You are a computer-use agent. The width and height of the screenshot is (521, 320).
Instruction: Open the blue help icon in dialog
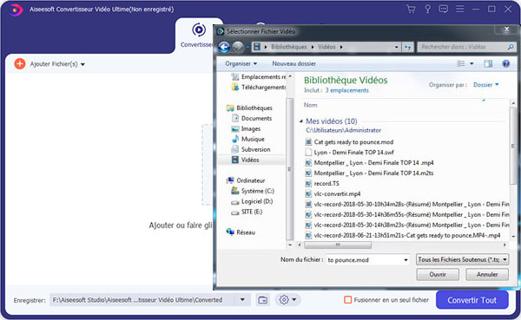tap(505, 63)
